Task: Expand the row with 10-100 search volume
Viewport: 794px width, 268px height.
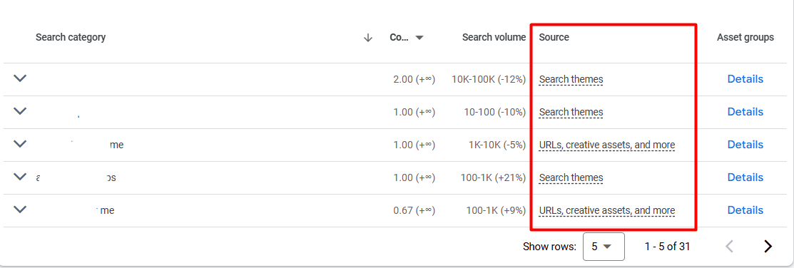Action: click(x=20, y=111)
